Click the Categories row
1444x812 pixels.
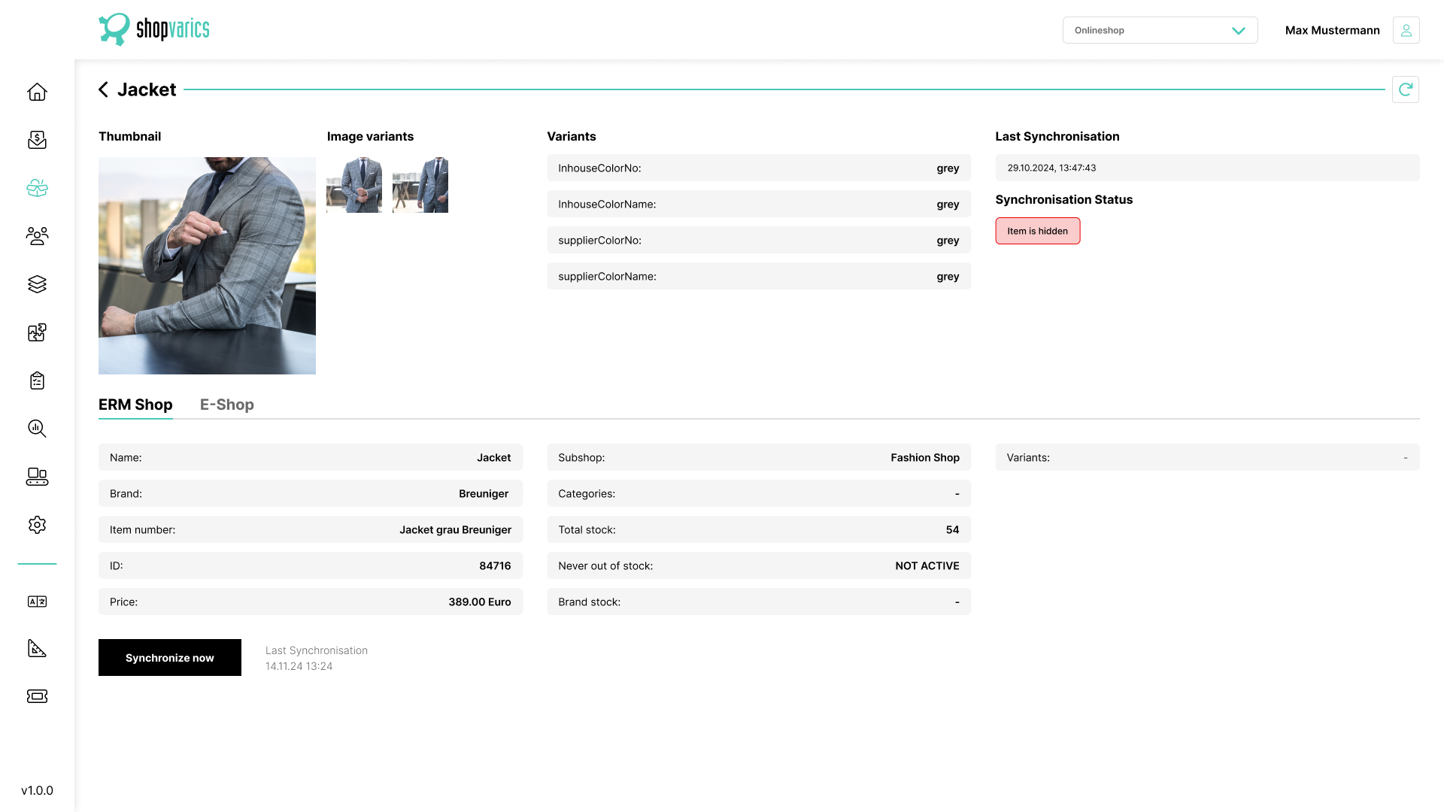pyautogui.click(x=759, y=493)
